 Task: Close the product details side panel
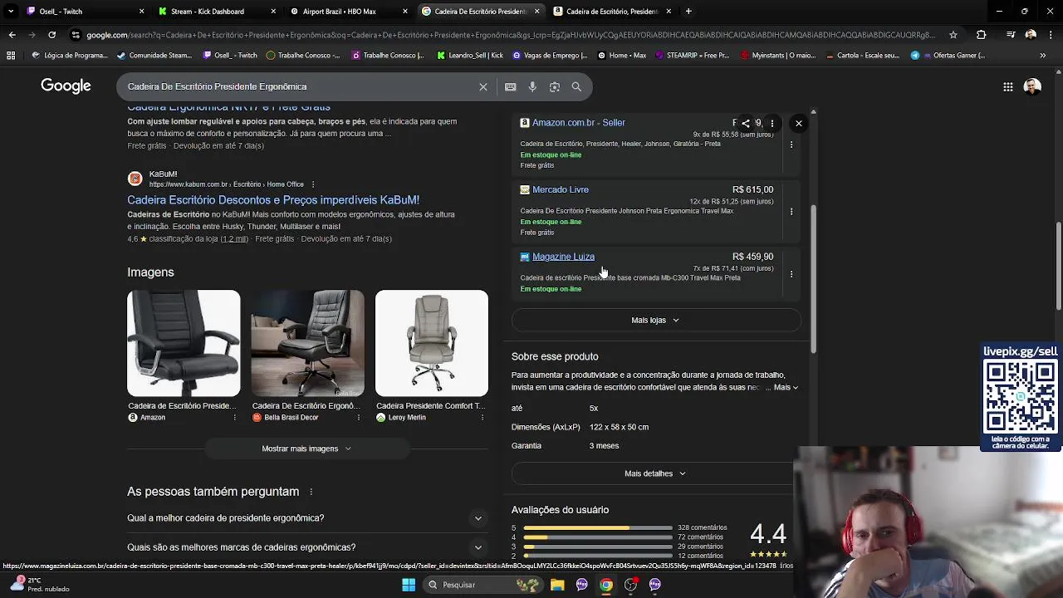point(799,123)
